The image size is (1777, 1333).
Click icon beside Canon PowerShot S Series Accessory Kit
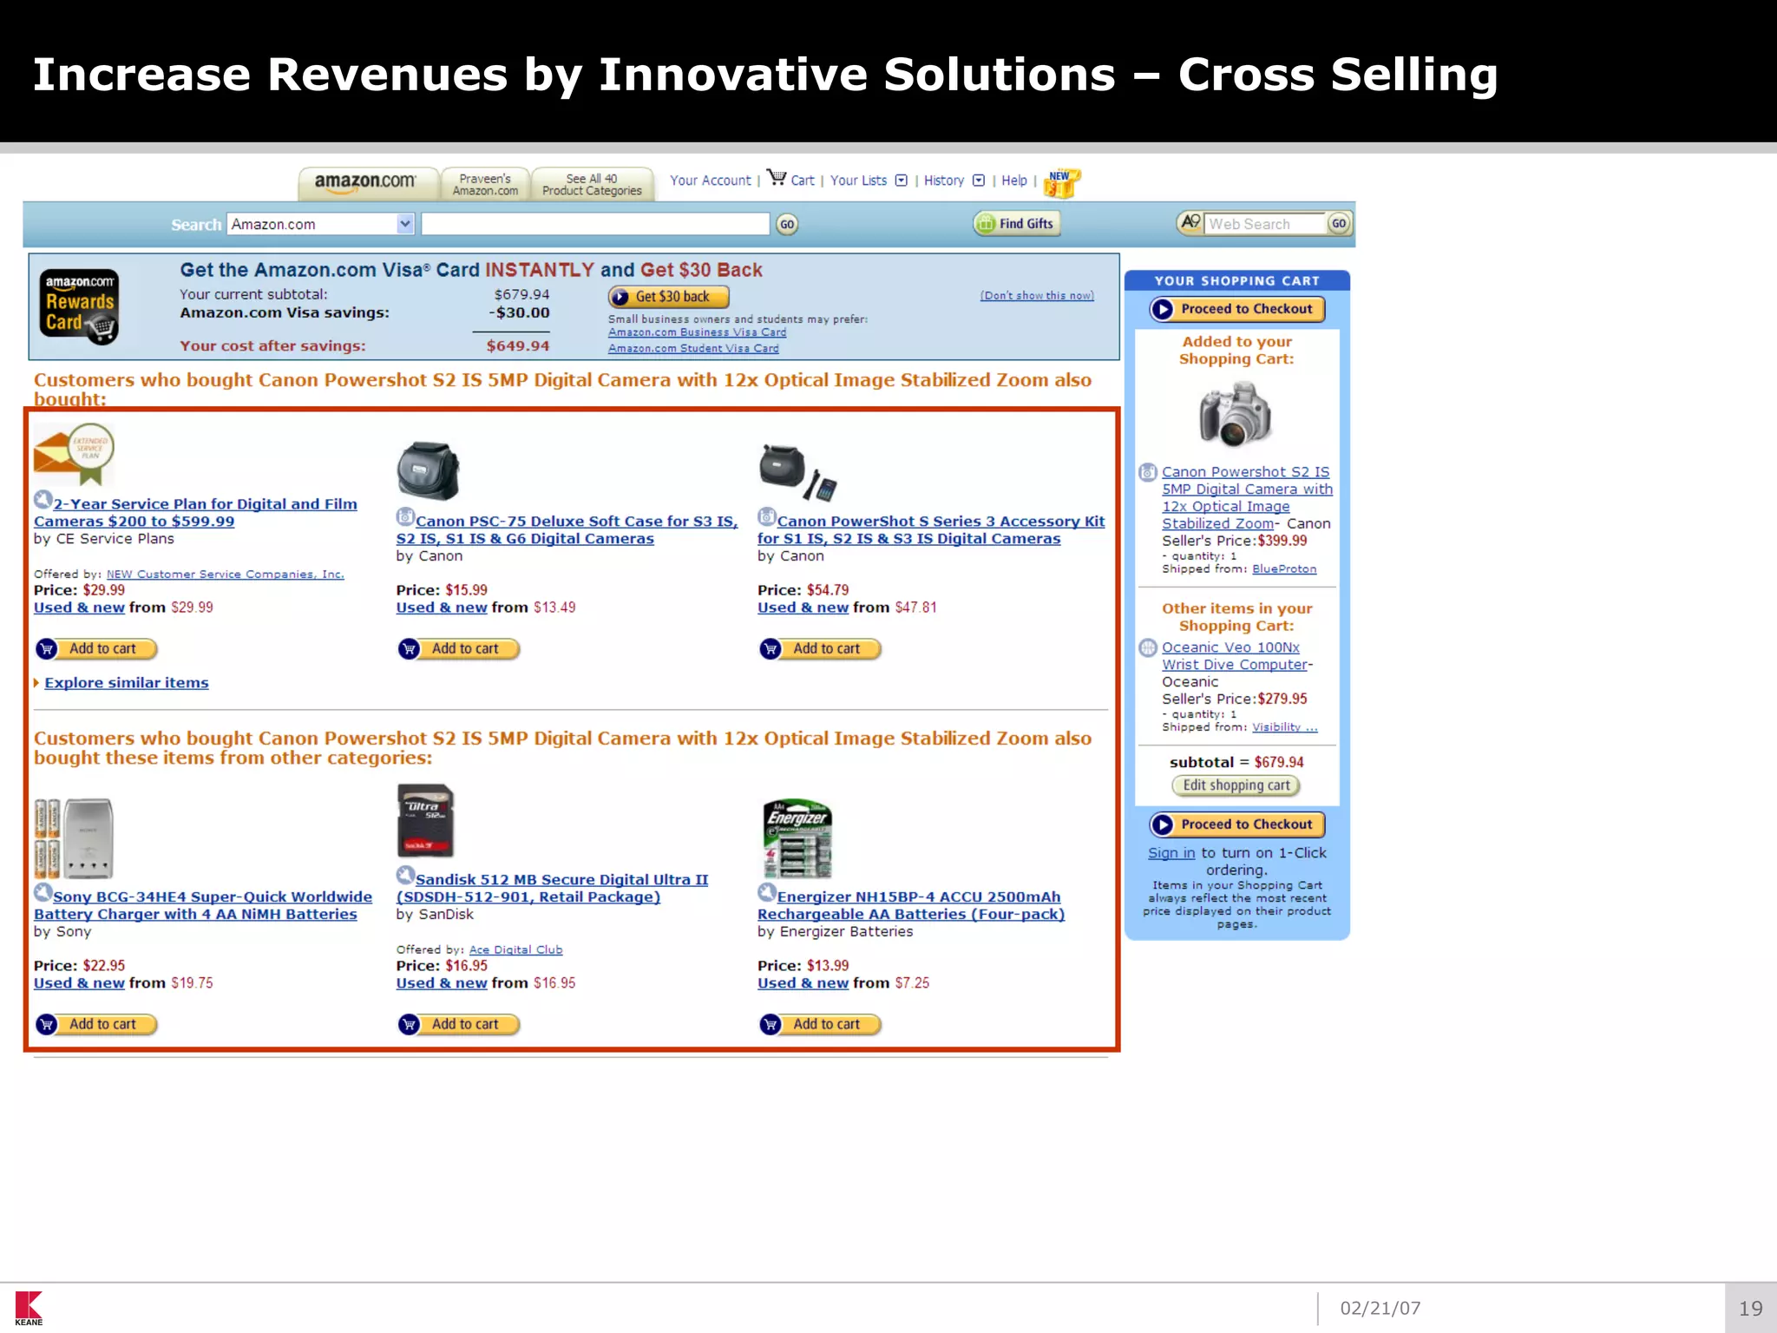[x=766, y=517]
